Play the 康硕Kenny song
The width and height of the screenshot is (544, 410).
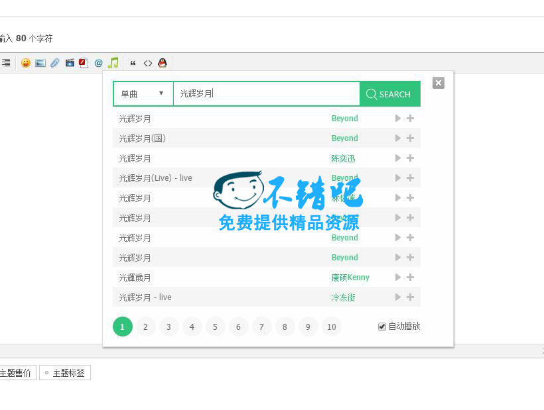pos(398,278)
